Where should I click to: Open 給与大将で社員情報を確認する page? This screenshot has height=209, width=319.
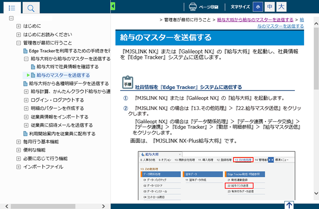click(x=68, y=67)
